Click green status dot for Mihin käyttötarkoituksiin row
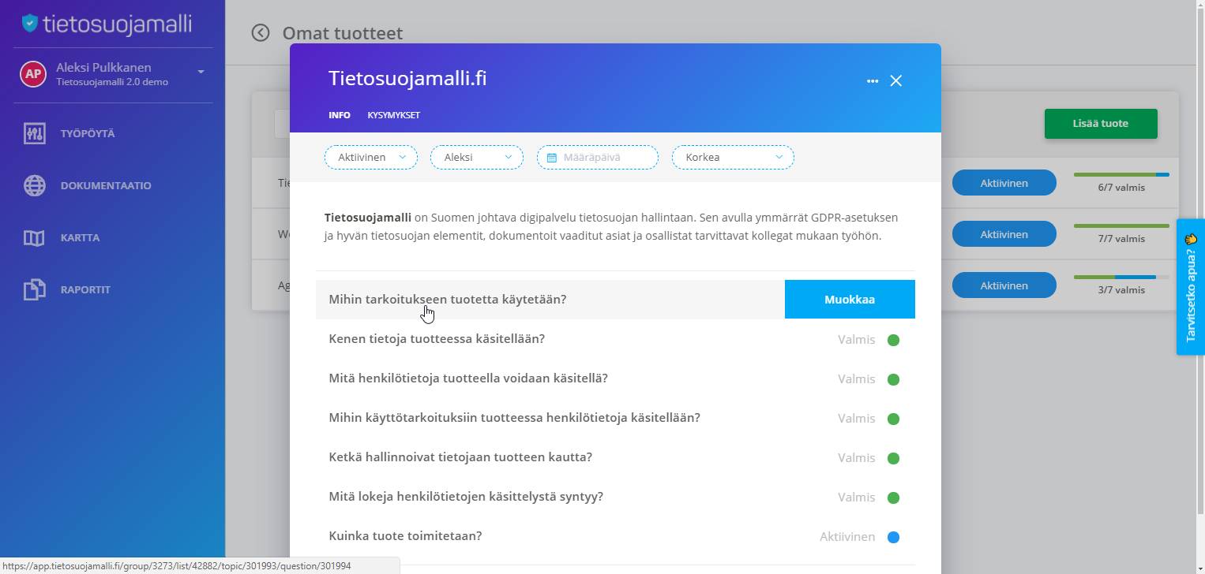Screen dimensions: 1205x574 pos(894,419)
